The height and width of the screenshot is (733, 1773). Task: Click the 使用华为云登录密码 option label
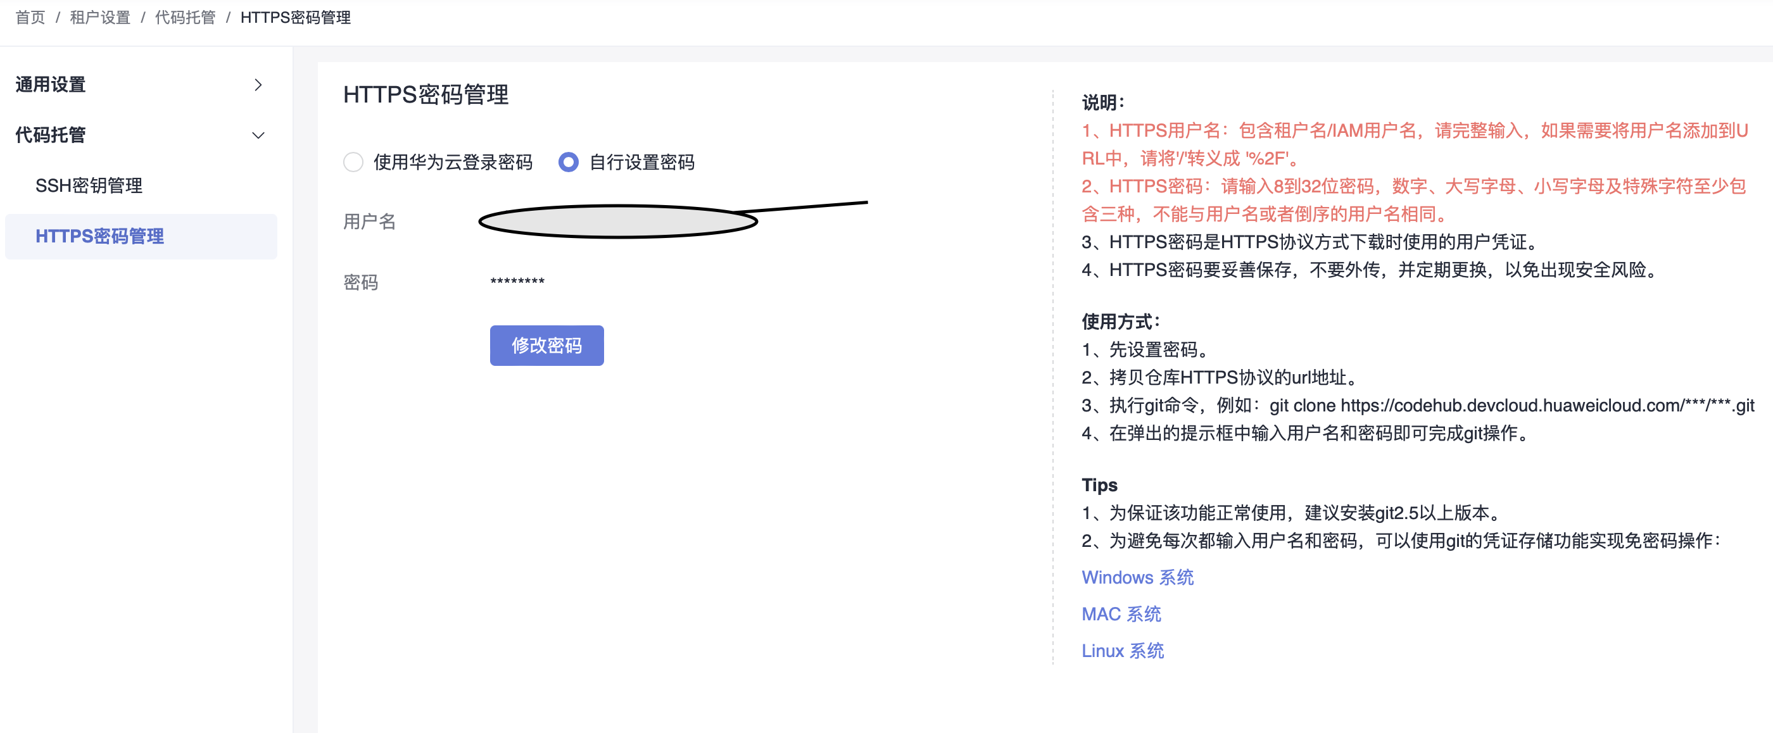pyautogui.click(x=452, y=163)
